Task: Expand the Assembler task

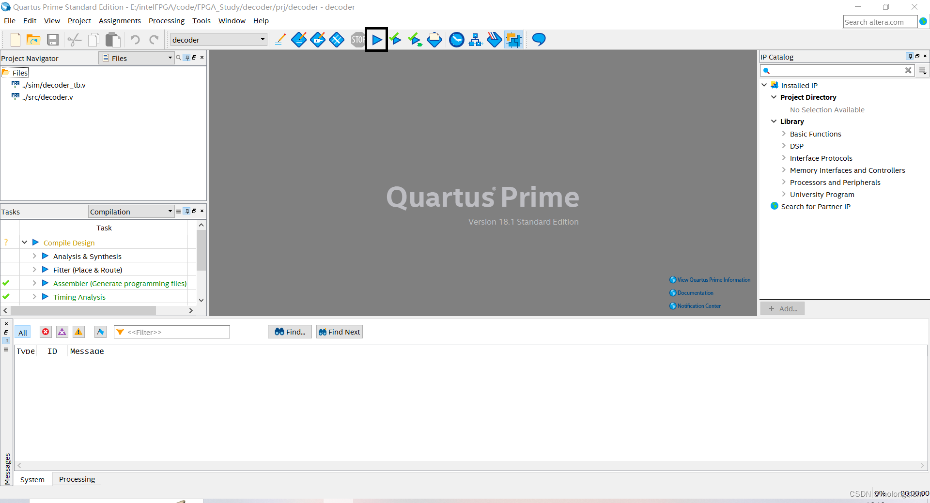Action: pos(34,283)
